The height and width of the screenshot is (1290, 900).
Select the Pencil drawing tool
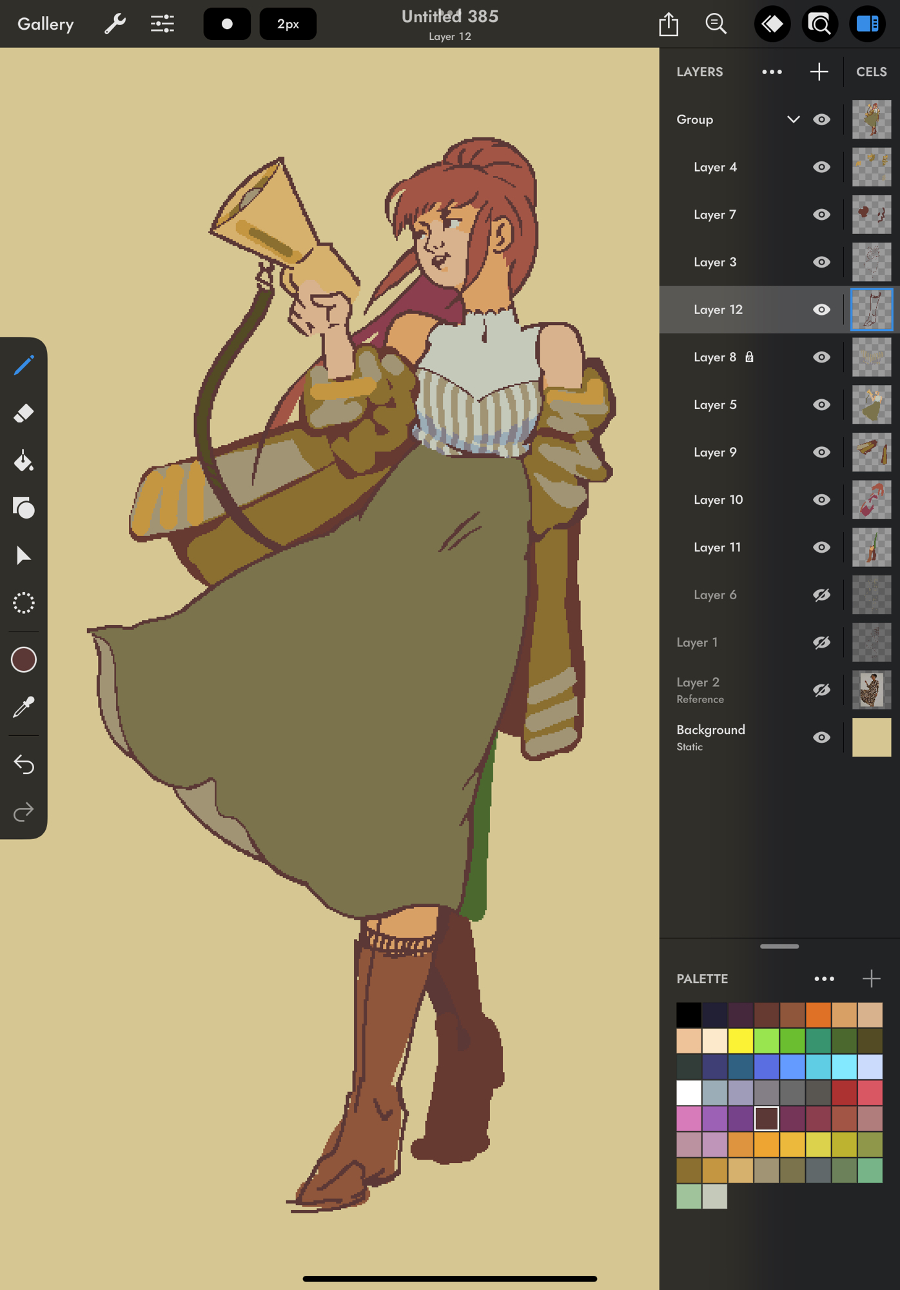pos(24,366)
